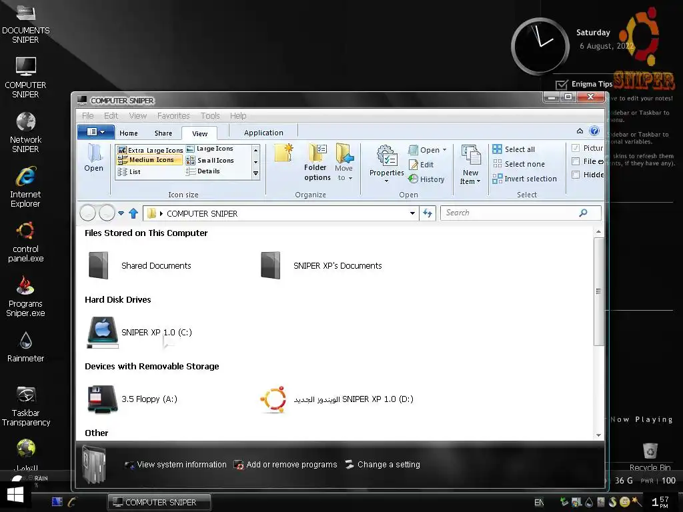This screenshot has height=512, width=683.
Task: Select the SNIPER XP 1.0 (D:) drive
Action: (x=336, y=399)
